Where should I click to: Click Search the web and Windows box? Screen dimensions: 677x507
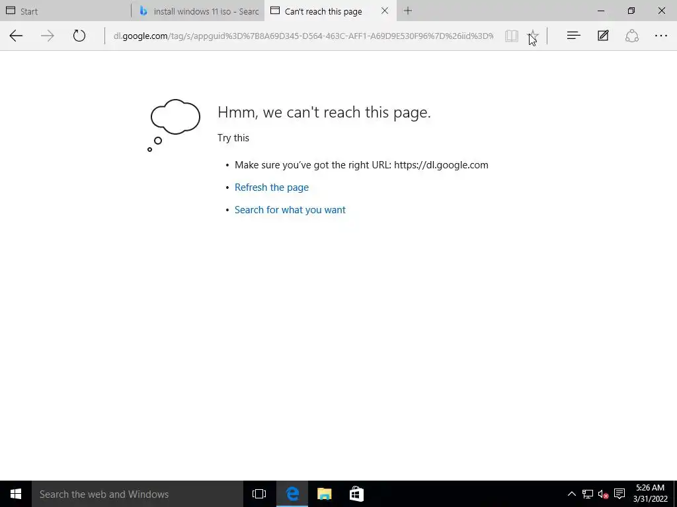(x=138, y=494)
